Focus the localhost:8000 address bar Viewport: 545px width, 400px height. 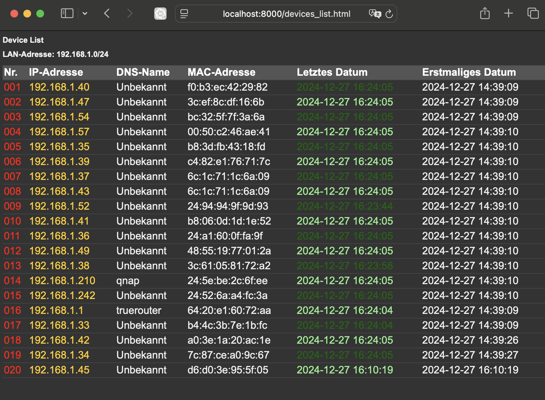pyautogui.click(x=286, y=14)
